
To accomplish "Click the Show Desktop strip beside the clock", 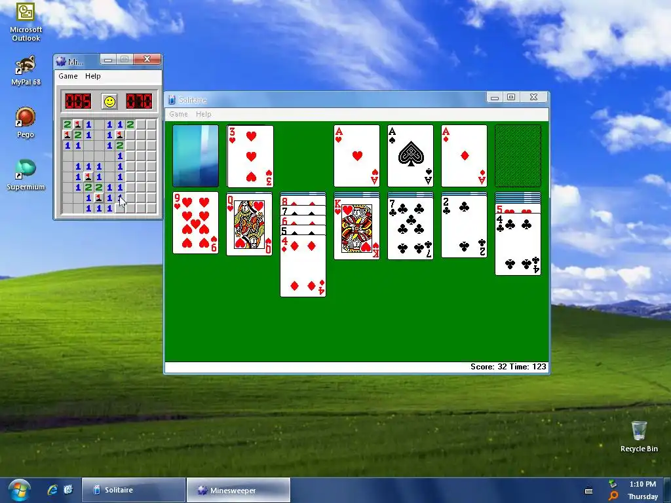I will (666, 490).
